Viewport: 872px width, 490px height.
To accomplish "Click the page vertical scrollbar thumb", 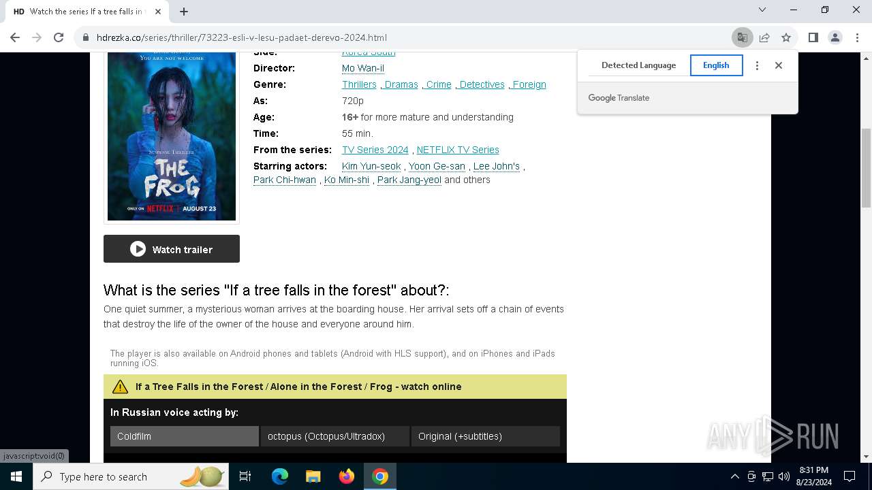I will point(866,167).
